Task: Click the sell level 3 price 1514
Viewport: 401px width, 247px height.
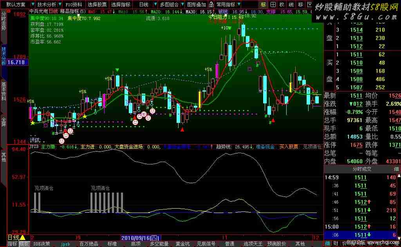Action: pos(356,30)
